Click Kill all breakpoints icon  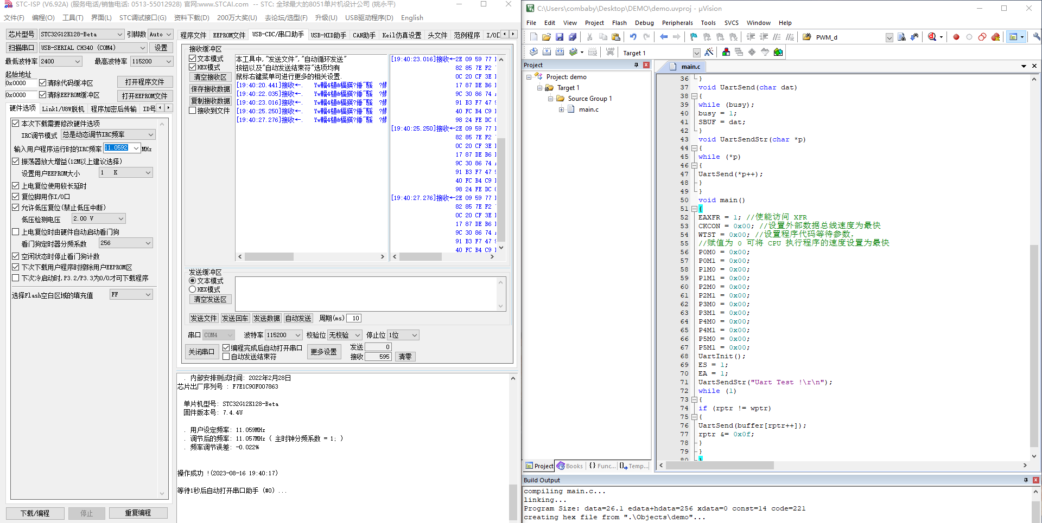995,37
